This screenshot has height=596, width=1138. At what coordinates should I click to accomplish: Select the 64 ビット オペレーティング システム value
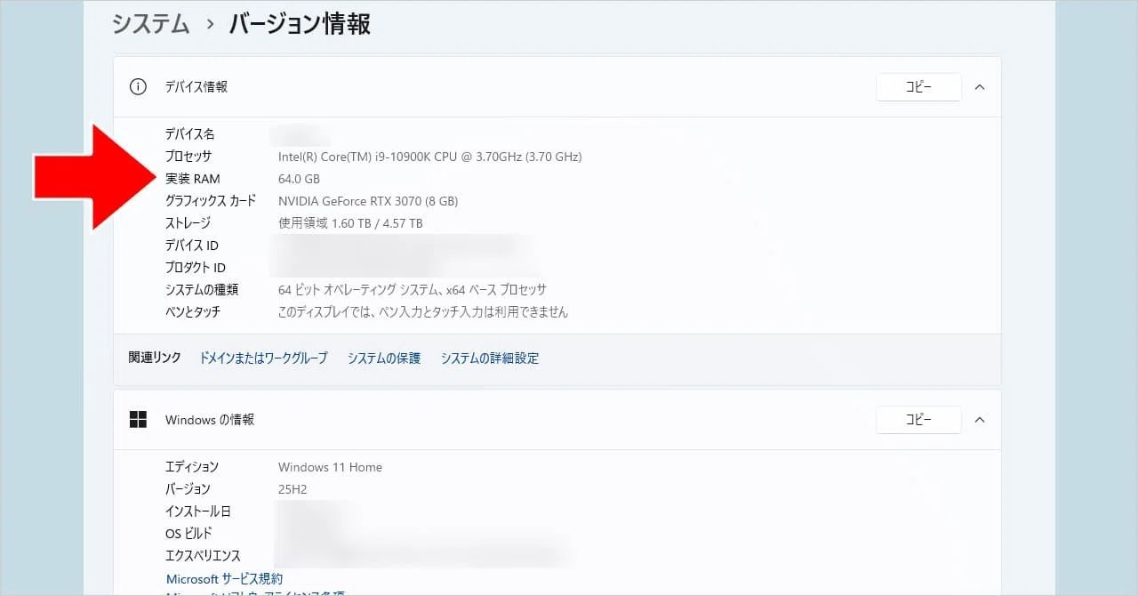coord(412,290)
